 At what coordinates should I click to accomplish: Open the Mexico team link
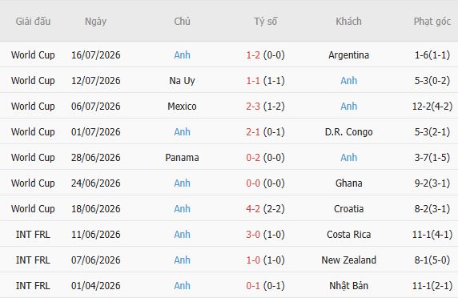(182, 107)
